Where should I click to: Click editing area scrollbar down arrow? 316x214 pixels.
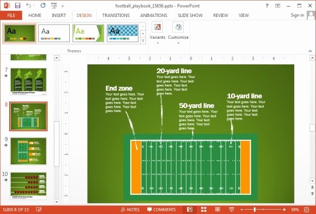(x=312, y=181)
